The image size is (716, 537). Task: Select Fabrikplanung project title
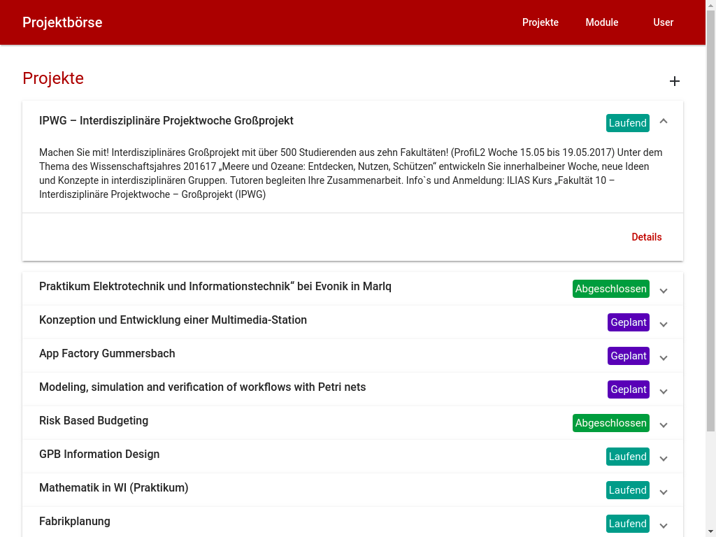tap(75, 521)
